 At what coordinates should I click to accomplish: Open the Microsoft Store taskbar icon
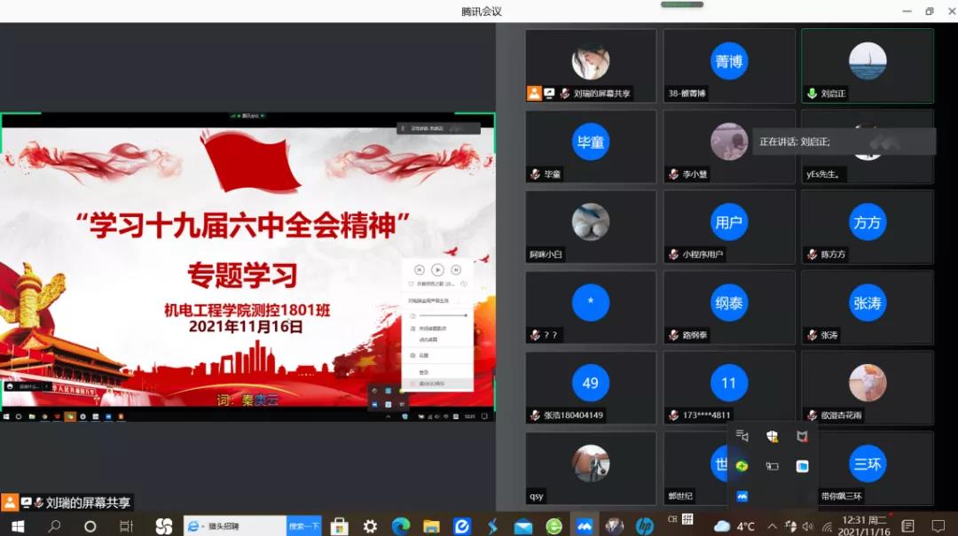coord(339,525)
